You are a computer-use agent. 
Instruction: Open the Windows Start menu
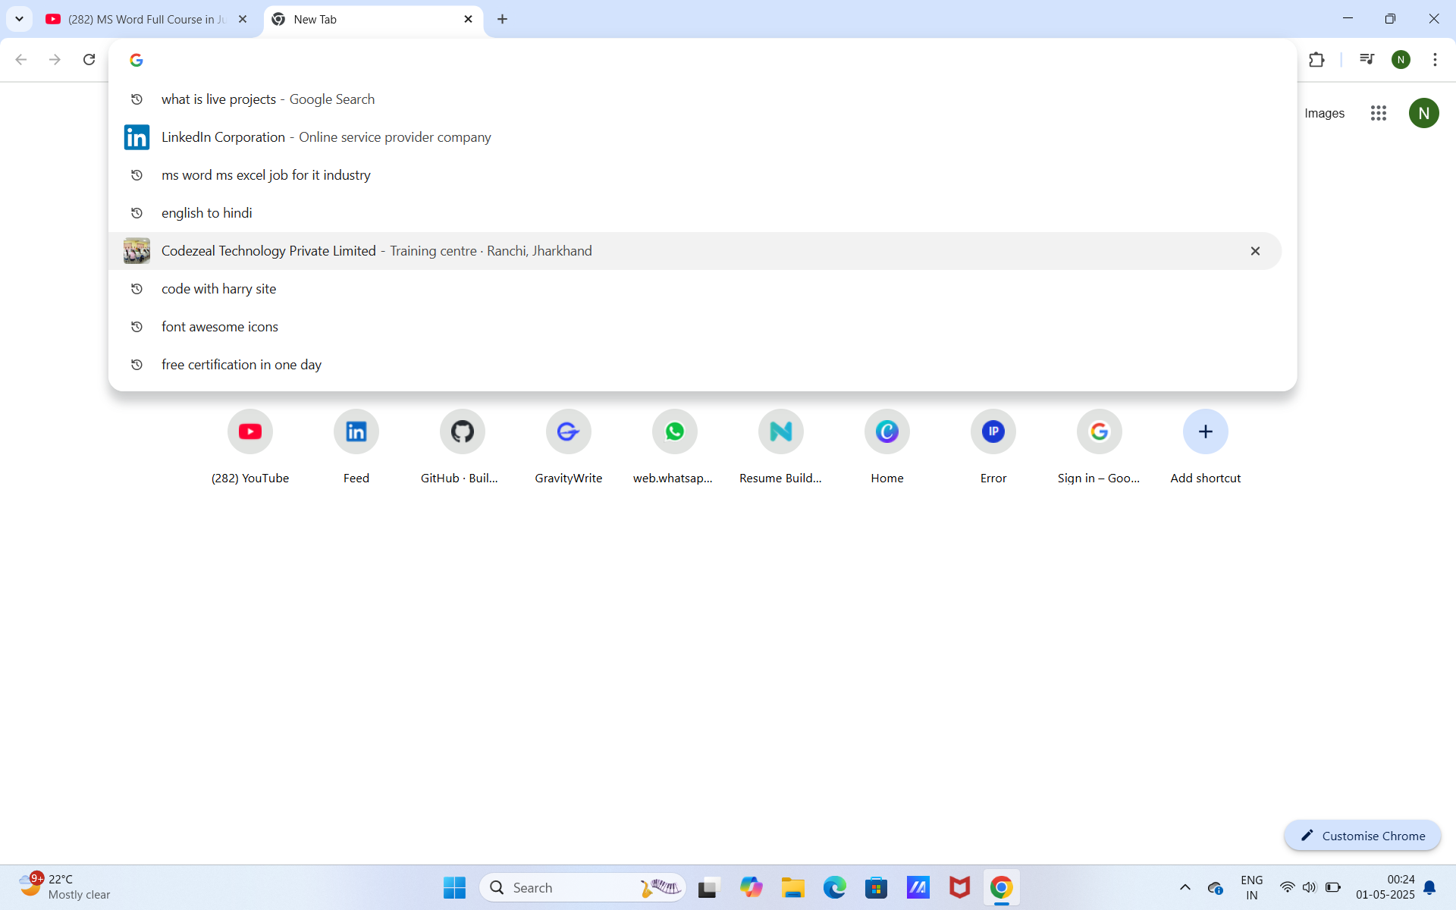(454, 887)
